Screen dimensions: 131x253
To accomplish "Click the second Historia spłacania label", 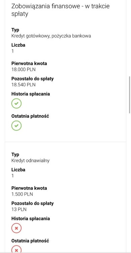I will click(x=31, y=219).
